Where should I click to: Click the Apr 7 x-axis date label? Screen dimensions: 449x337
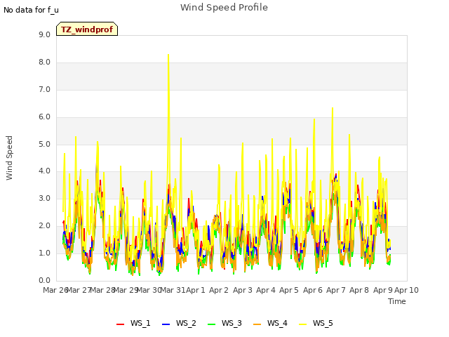click(x=336, y=290)
